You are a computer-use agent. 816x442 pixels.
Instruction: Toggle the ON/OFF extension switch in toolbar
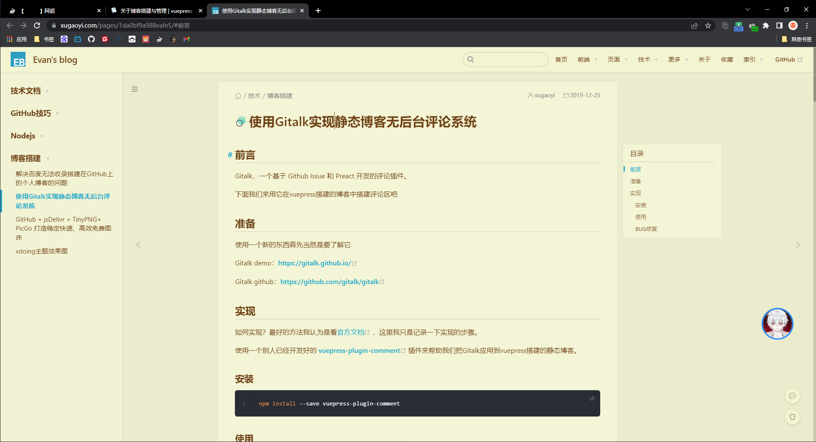[738, 26]
